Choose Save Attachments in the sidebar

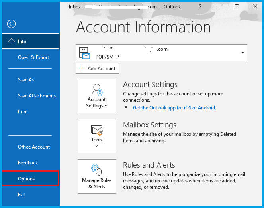point(37,96)
